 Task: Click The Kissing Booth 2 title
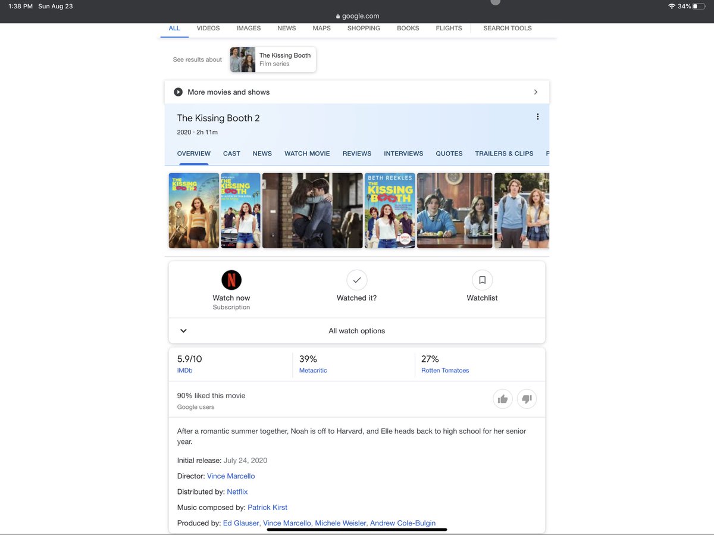point(218,118)
